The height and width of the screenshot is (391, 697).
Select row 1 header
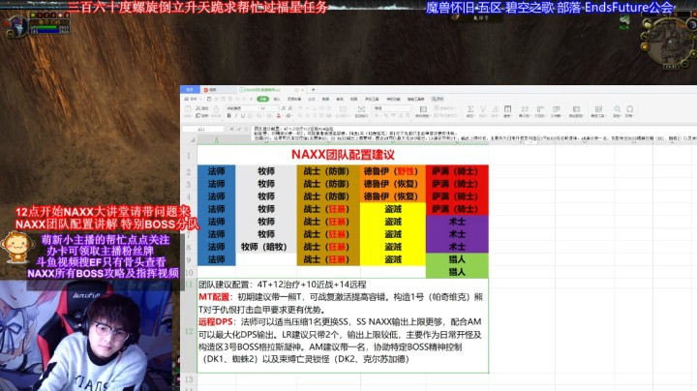[189, 155]
